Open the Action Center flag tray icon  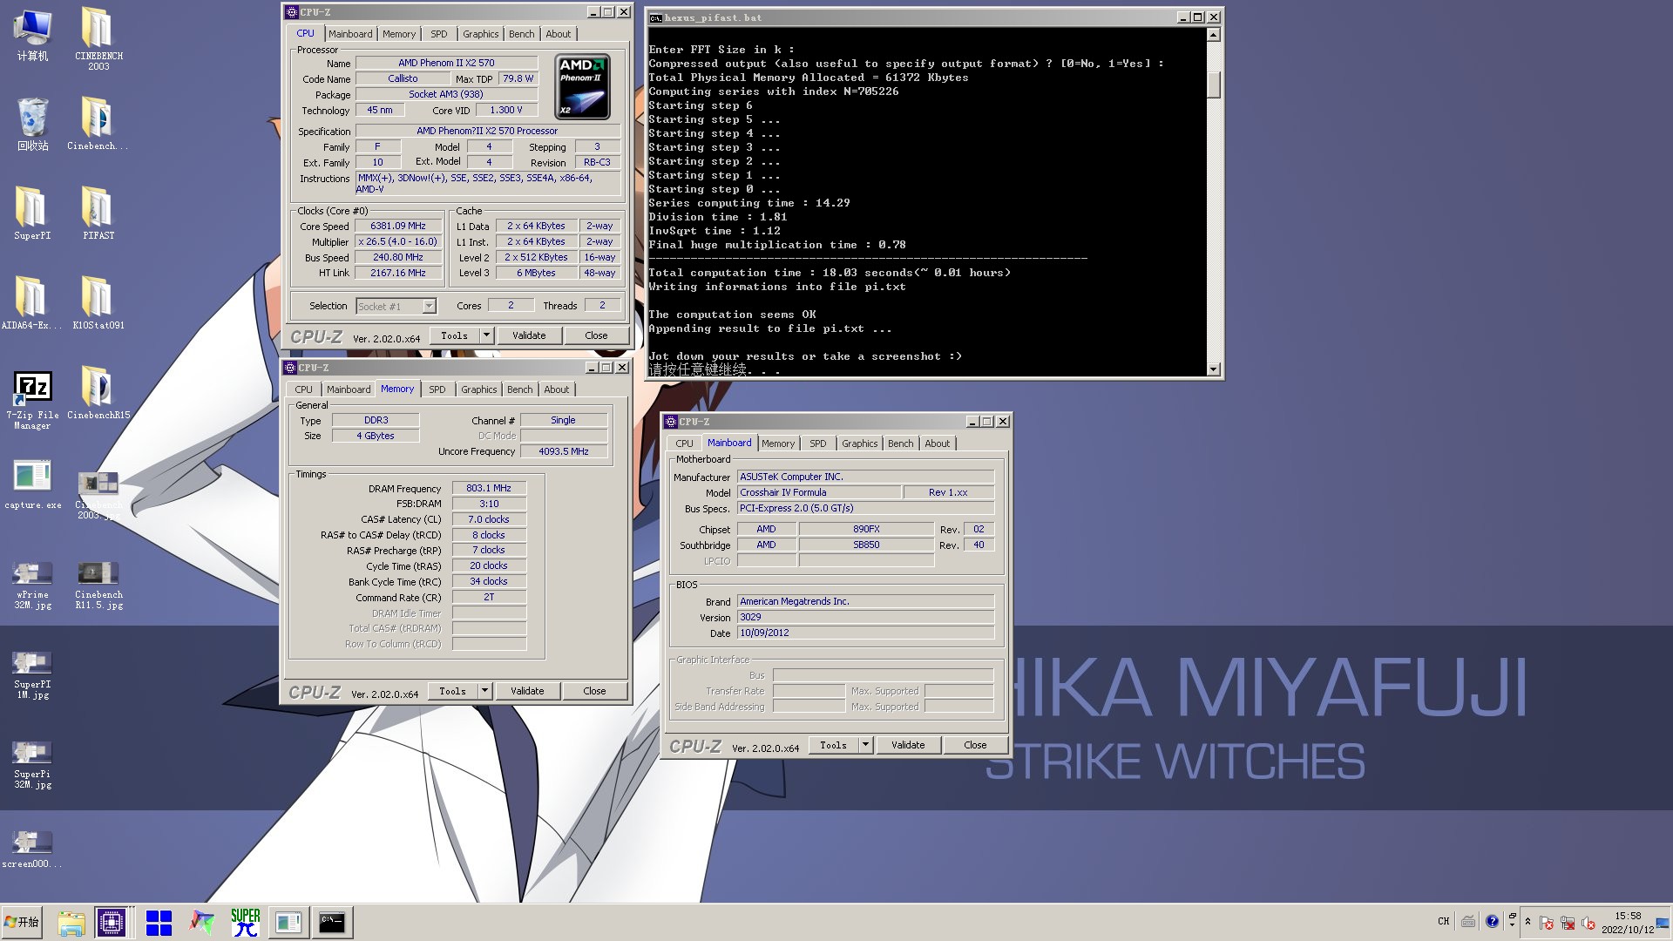coord(1547,923)
